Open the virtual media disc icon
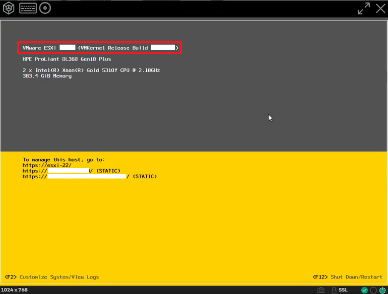Viewport: 388px width, 294px height. pos(45,8)
